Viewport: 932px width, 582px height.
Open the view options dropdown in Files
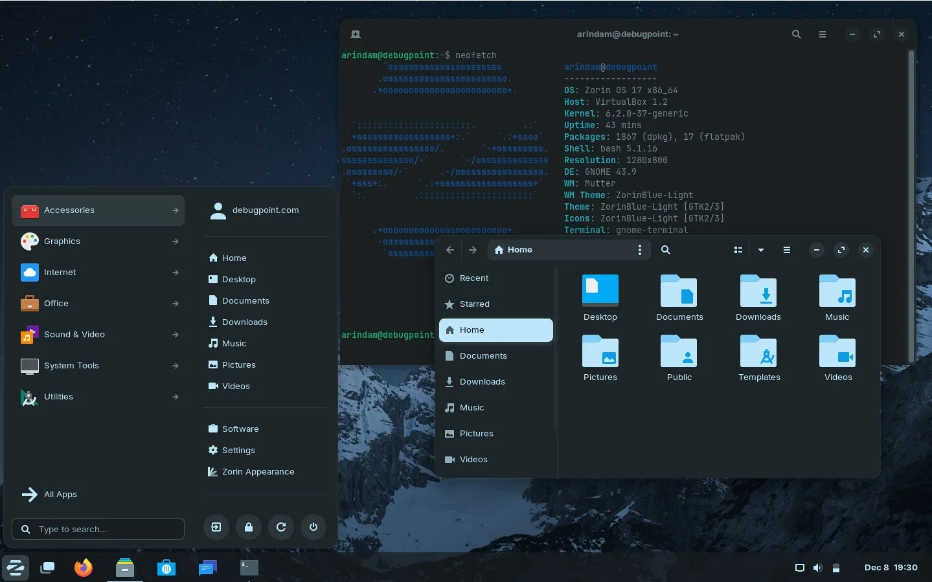click(x=760, y=250)
